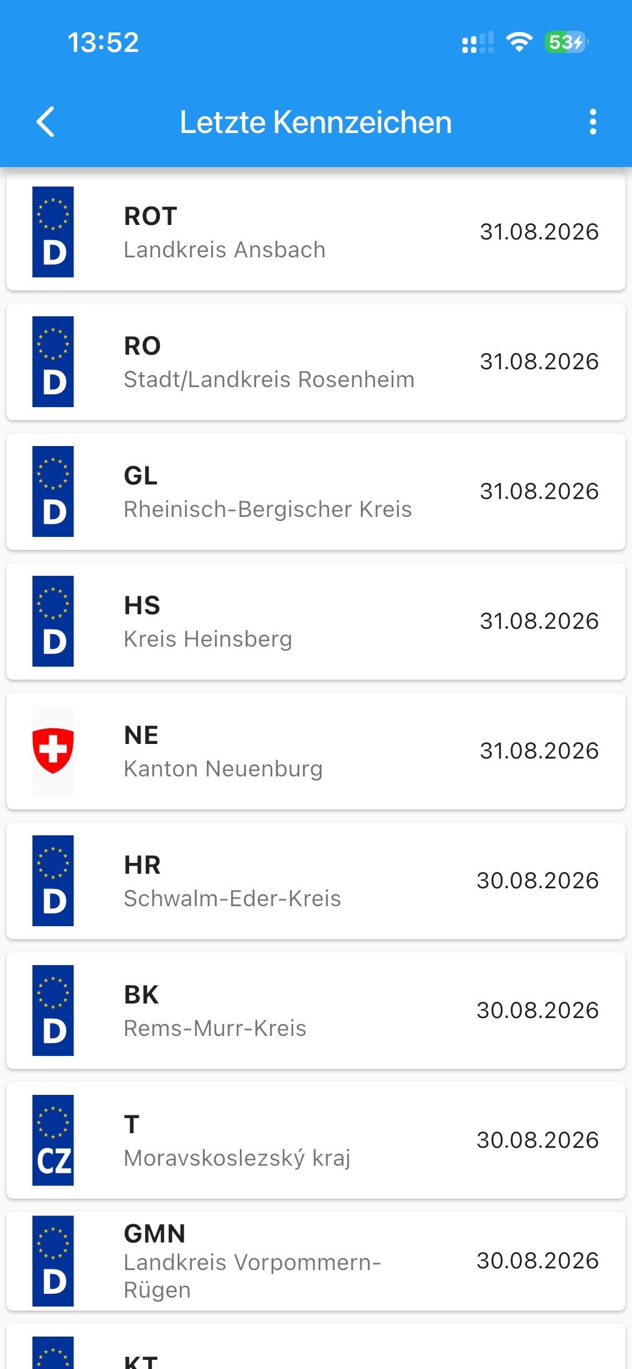The image size is (632, 1369).
Task: Open the Rems-Murr-Kreis entry
Action: [315, 1011]
